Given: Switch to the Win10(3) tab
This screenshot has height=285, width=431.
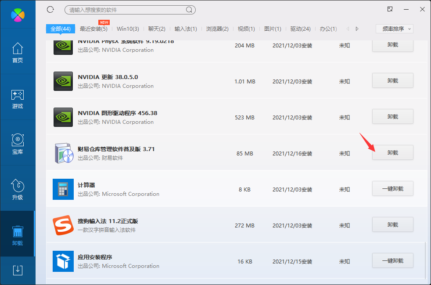Looking at the screenshot, I should coord(128,29).
